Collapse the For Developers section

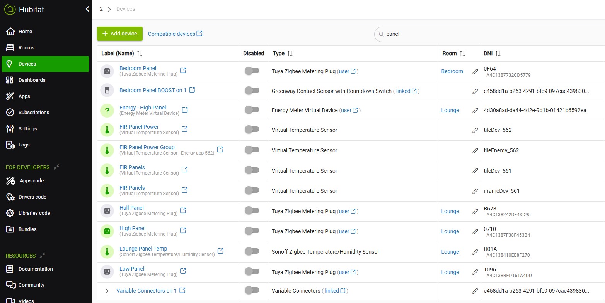(56, 167)
